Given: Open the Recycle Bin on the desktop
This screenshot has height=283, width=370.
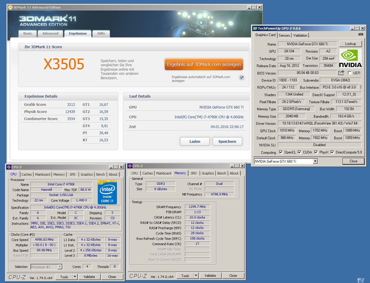Looking at the screenshot, I should [x=361, y=280].
